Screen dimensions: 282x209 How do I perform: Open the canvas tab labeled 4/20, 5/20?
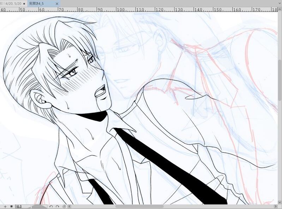13,4
